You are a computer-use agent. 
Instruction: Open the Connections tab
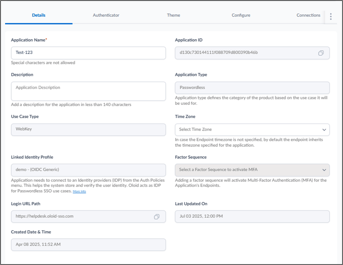tap(308, 15)
